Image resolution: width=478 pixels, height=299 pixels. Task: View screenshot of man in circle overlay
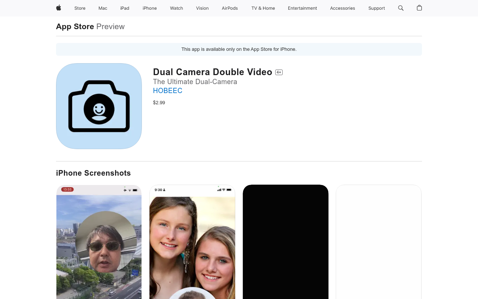point(99,242)
